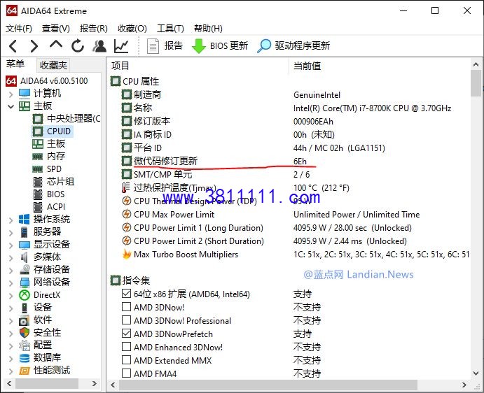Go up one level with the up arrow icon
This screenshot has width=484, height=393.
[56, 45]
